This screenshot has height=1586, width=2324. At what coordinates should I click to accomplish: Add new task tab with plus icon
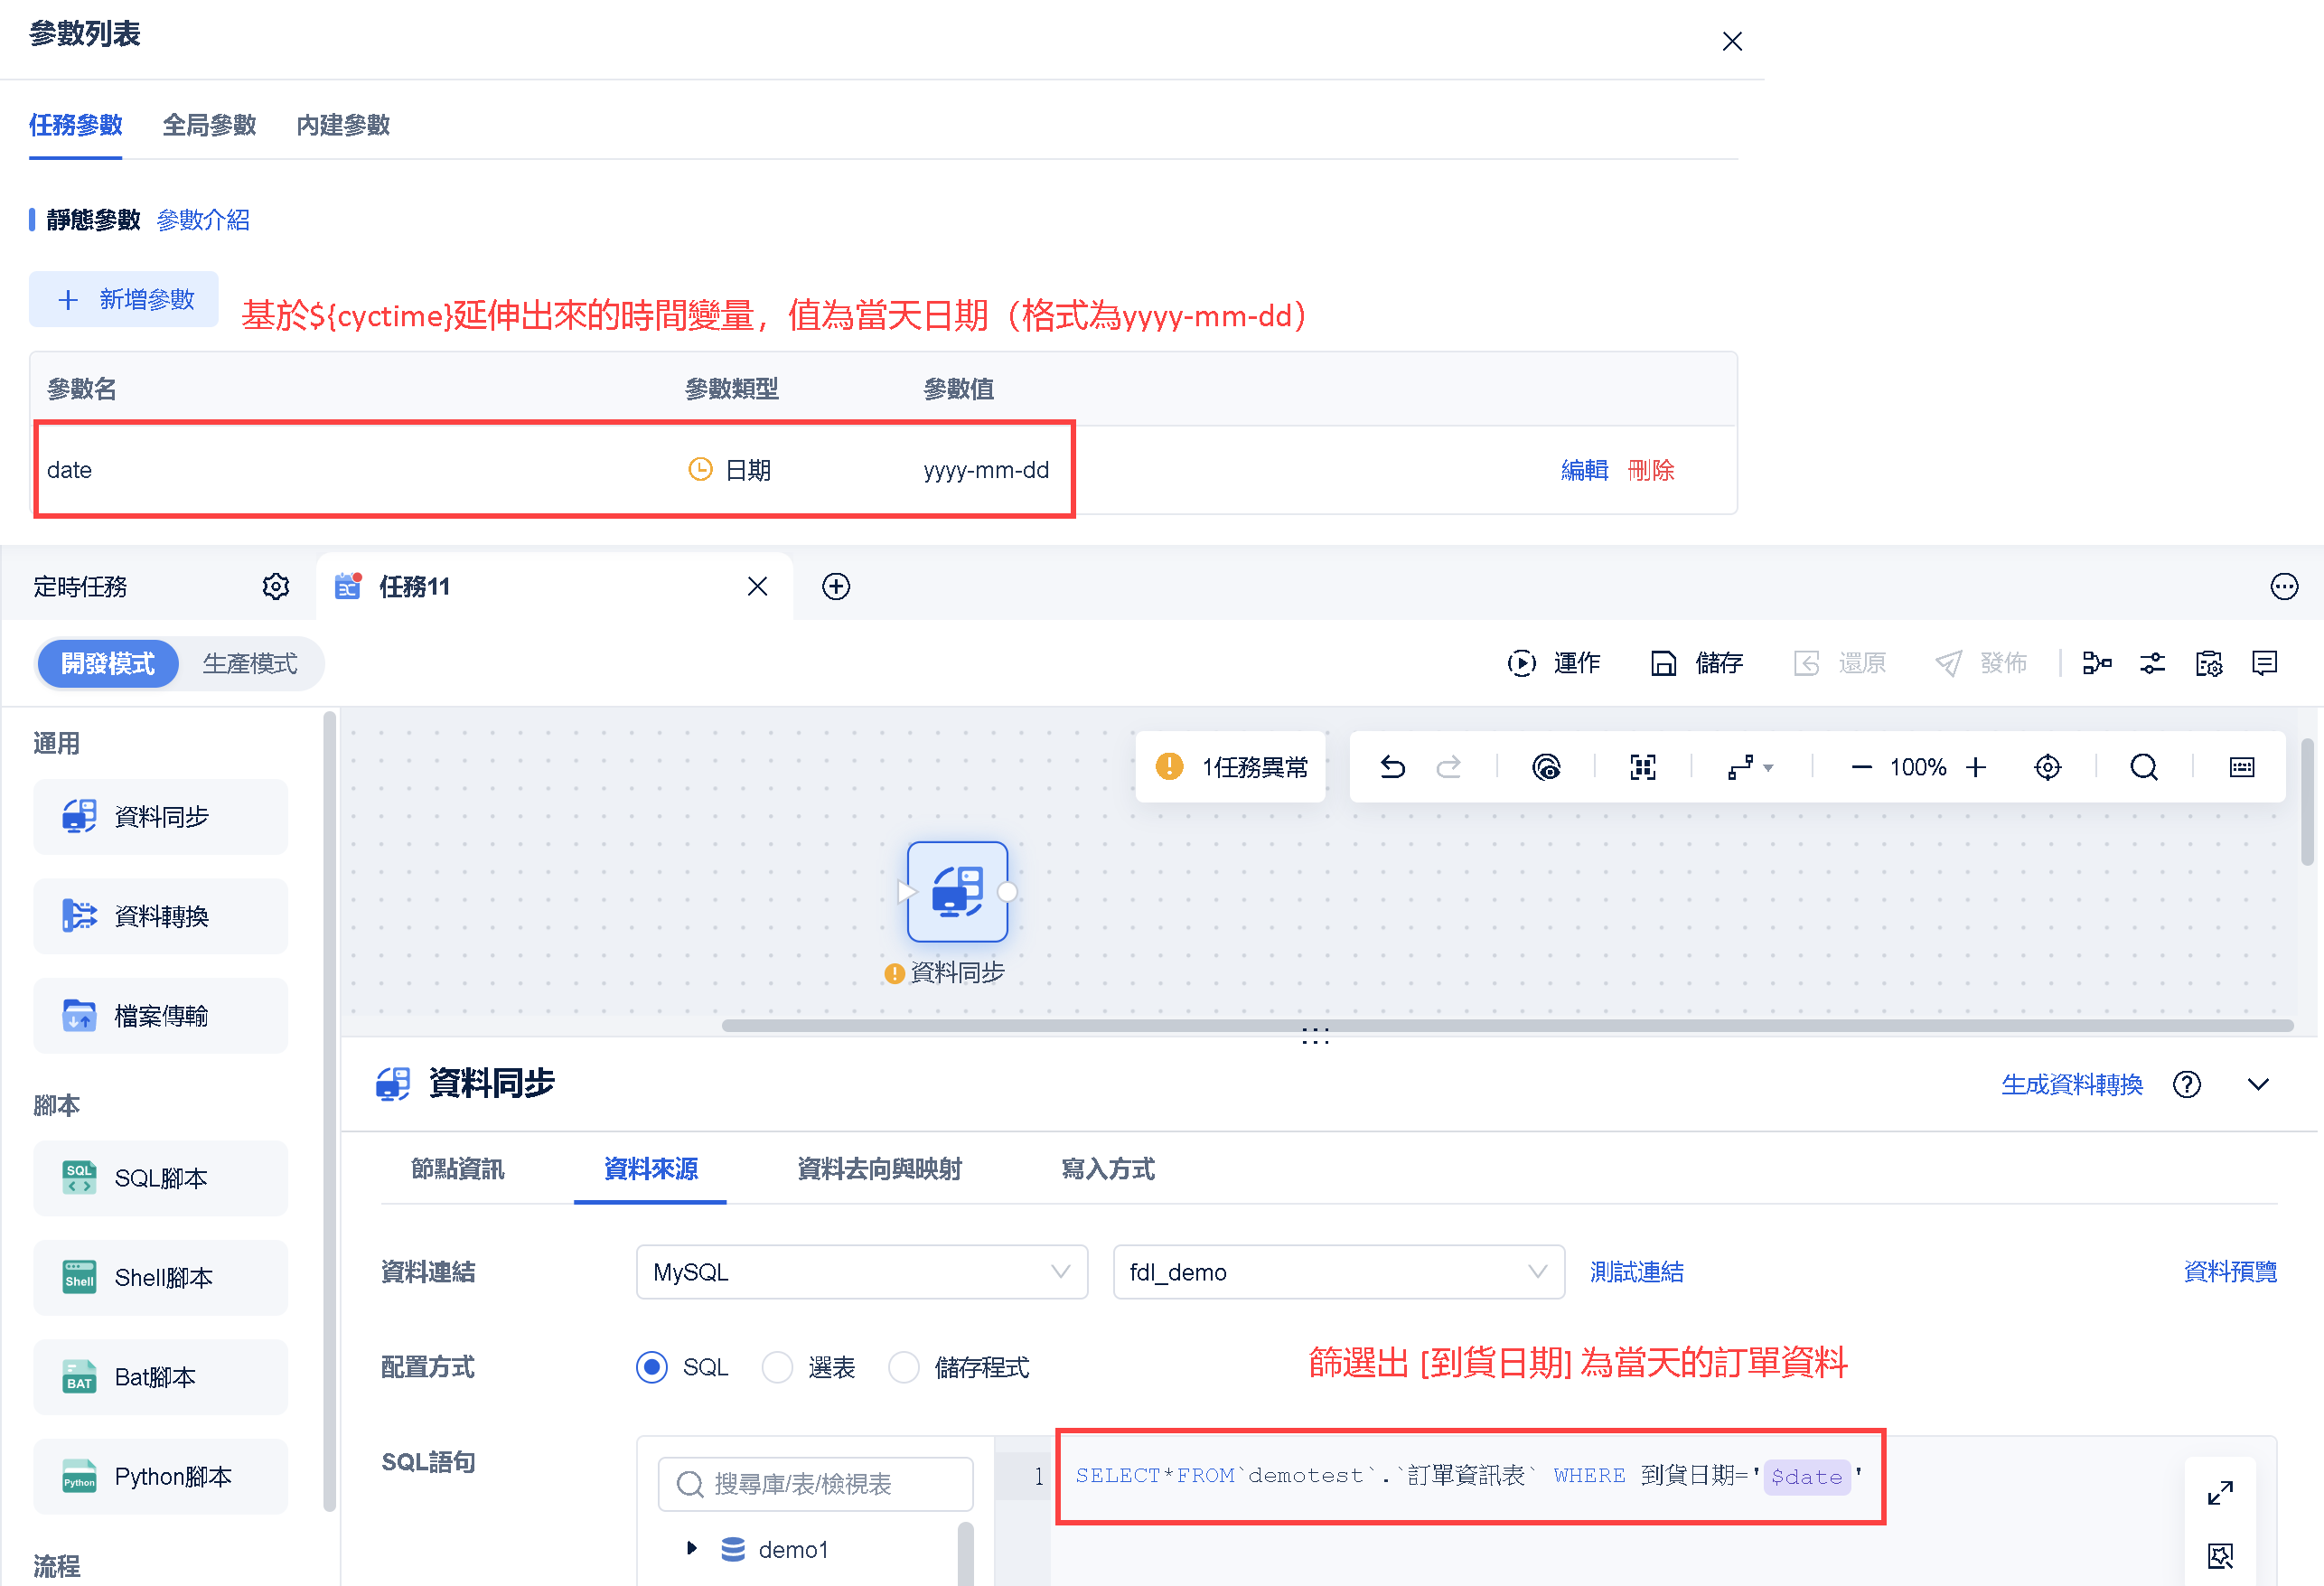836,587
